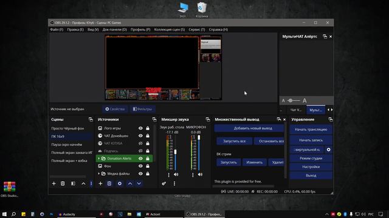Open the Коллекция сцен menu
The width and height of the screenshot is (389, 218).
[x=170, y=30]
